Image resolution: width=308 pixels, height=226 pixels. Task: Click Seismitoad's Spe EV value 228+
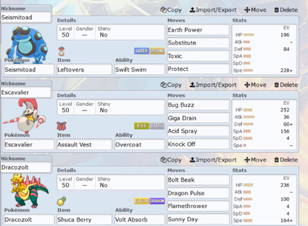[x=286, y=70]
